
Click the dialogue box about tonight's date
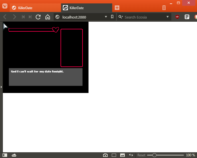pyautogui.click(x=46, y=77)
